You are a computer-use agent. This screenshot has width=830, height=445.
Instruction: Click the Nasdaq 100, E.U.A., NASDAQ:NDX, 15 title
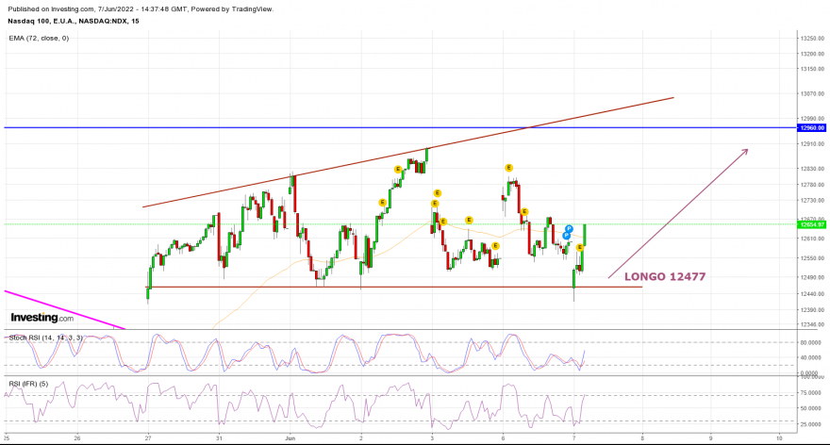[74, 21]
